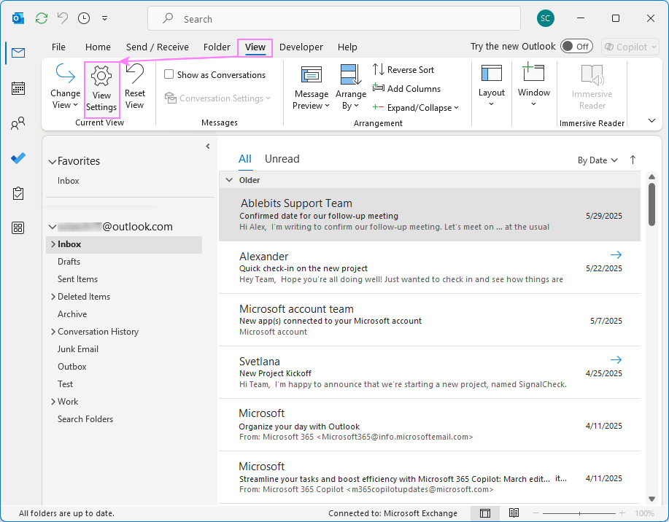Viewport: 669px width, 522px height.
Task: Click Reverse Sort
Action: (x=403, y=69)
